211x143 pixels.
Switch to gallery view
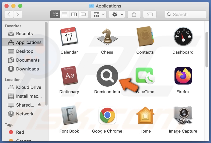[83, 14]
